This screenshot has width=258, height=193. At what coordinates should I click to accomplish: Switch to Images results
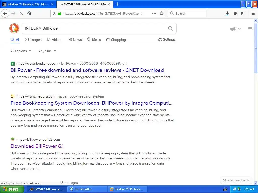click(x=33, y=40)
